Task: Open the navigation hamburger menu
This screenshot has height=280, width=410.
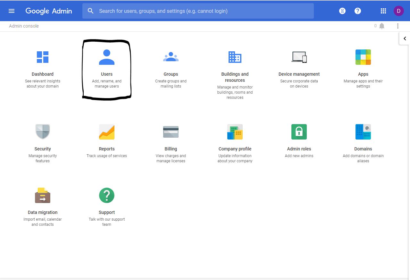Action: point(12,11)
